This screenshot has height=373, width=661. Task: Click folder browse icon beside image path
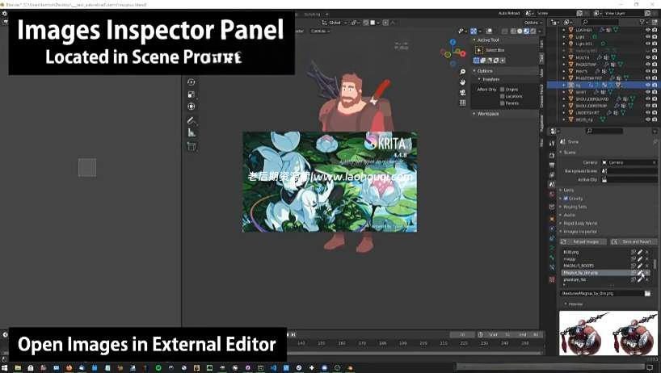coord(647,293)
